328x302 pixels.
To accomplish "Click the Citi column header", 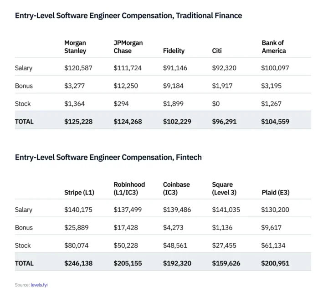I will click(217, 51).
